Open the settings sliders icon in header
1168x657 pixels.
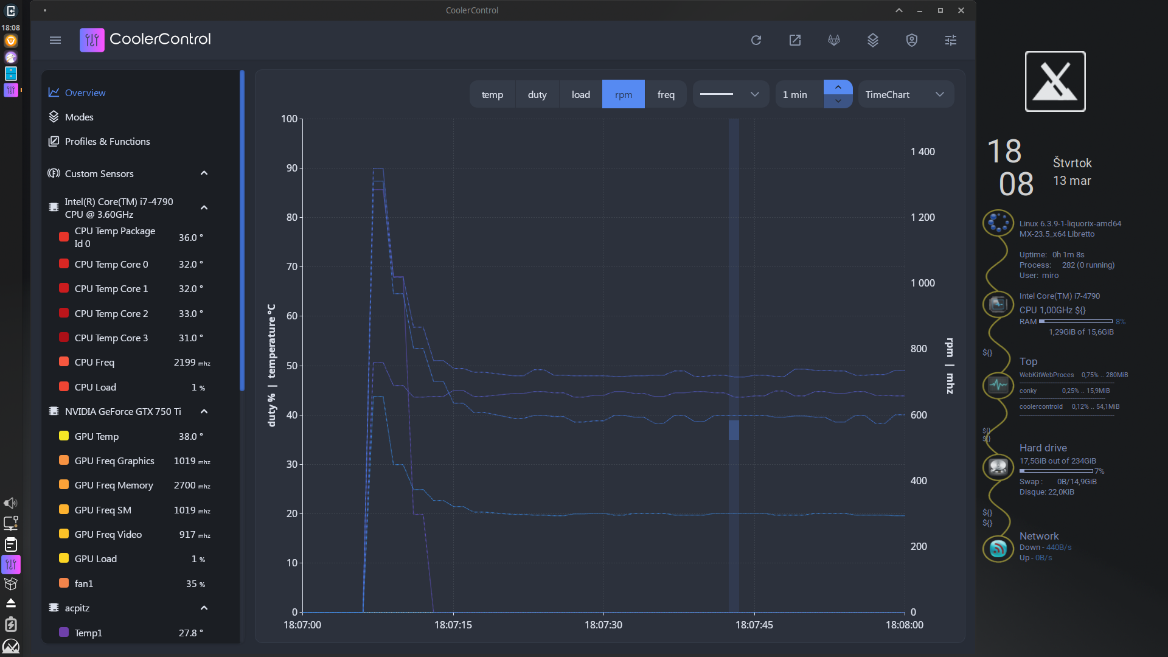[951, 40]
